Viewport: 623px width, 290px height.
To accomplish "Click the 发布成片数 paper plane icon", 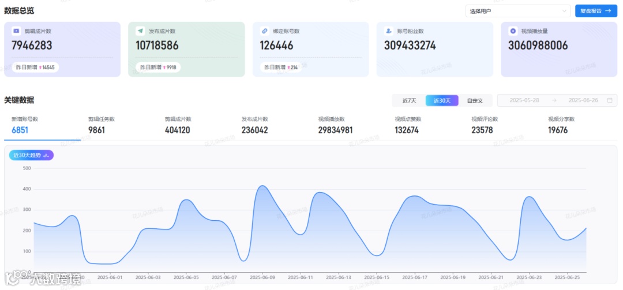I will [140, 31].
